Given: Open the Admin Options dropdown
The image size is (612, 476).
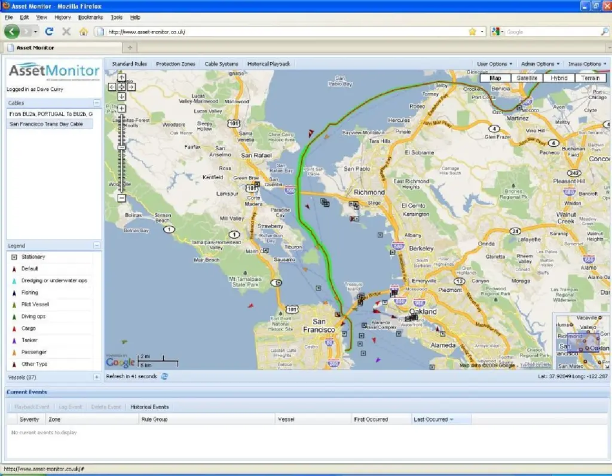Looking at the screenshot, I should click(540, 63).
